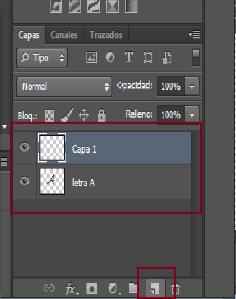Switch to the Trazados tab
Viewport: 236px width, 299px height.
point(106,35)
